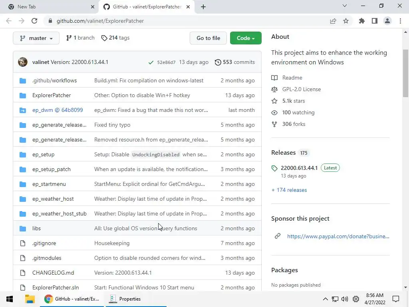This screenshot has width=409, height=307.
Task: View the 214 tags link
Action: pos(115,38)
